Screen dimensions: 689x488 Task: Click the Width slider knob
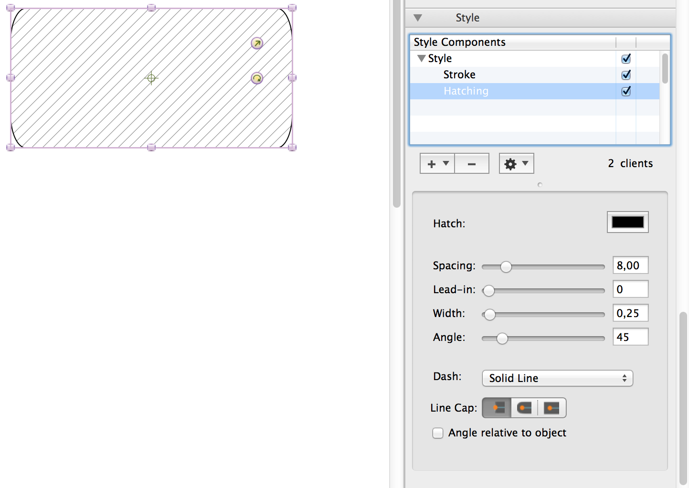[x=489, y=315]
